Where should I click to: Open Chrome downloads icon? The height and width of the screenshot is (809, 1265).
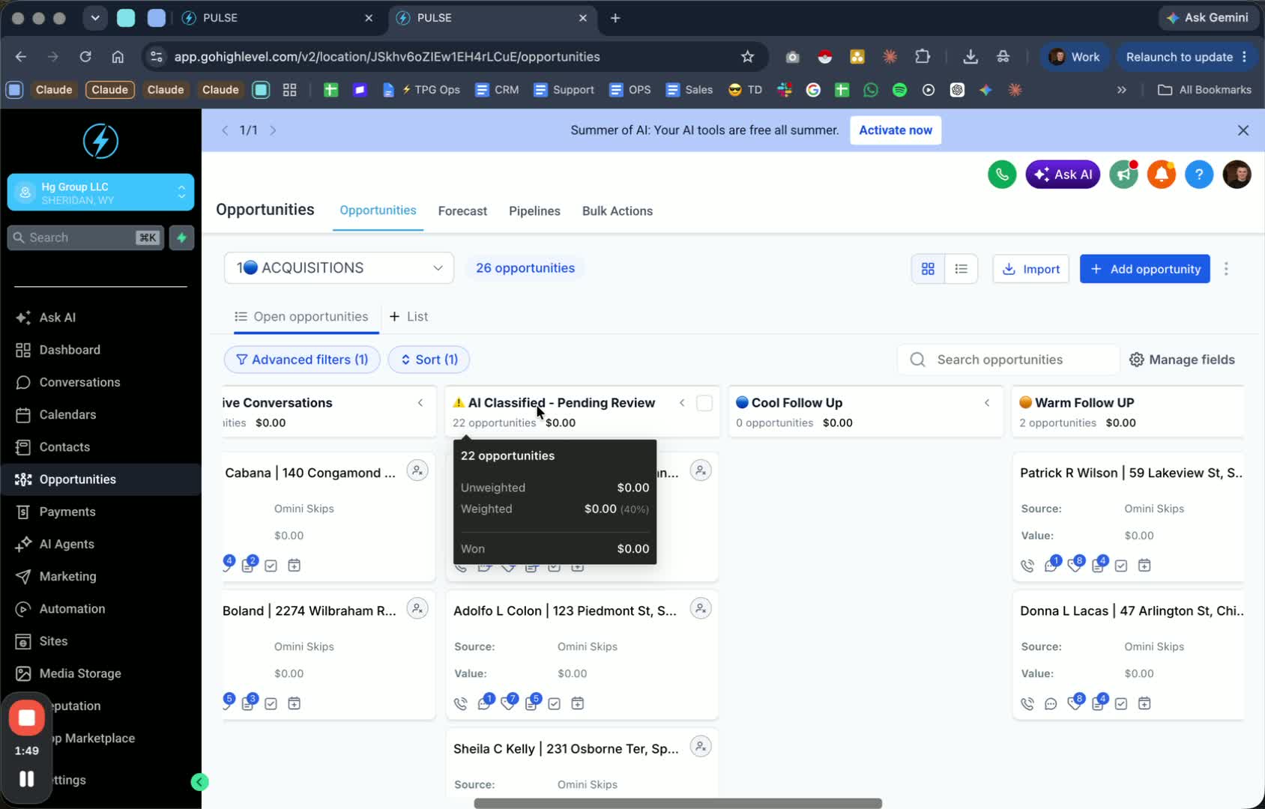(x=970, y=57)
